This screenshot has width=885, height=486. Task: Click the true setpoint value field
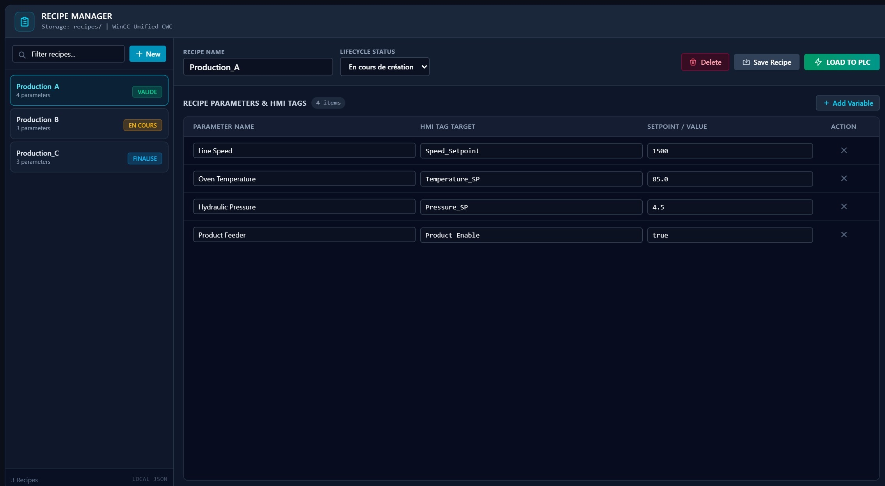click(730, 235)
